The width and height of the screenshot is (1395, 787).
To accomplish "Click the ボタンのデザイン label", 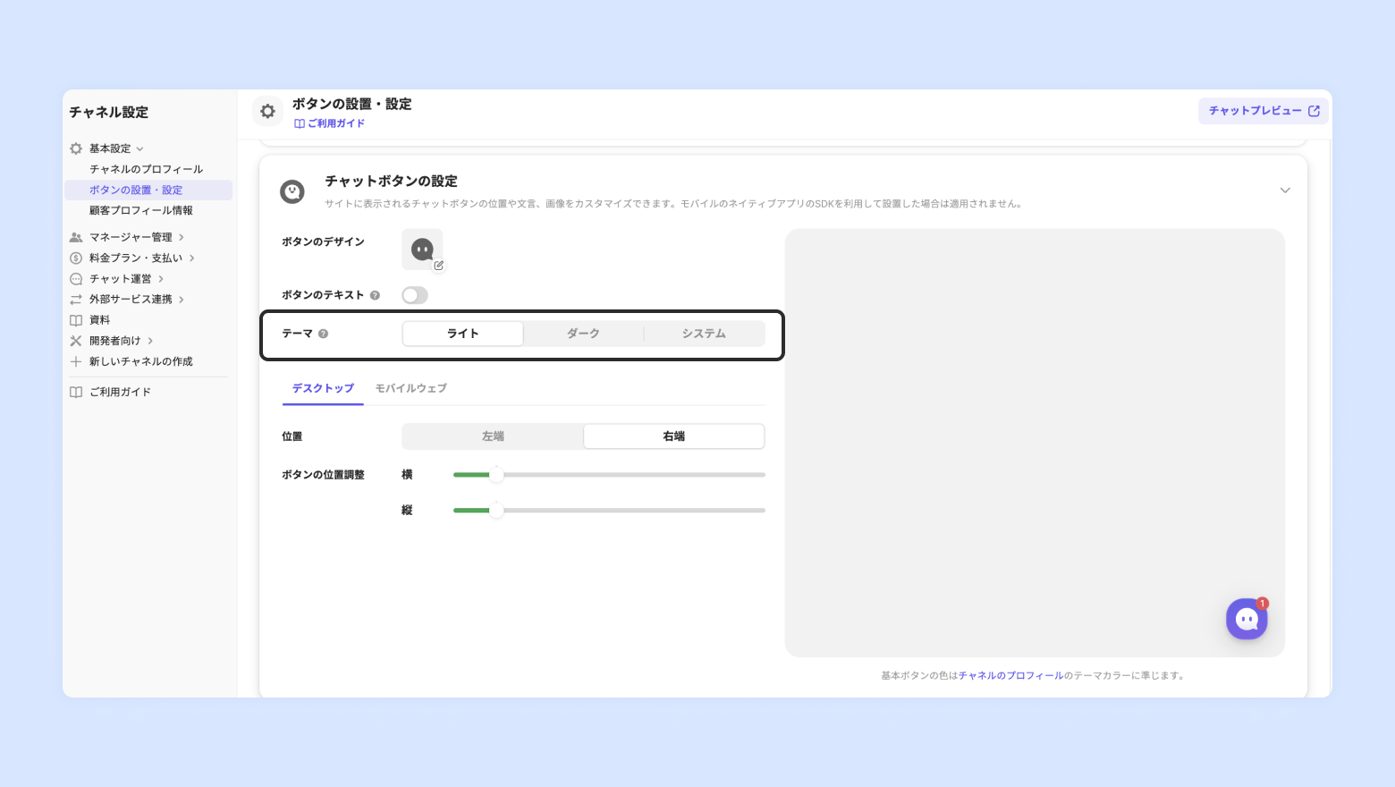I will (323, 241).
